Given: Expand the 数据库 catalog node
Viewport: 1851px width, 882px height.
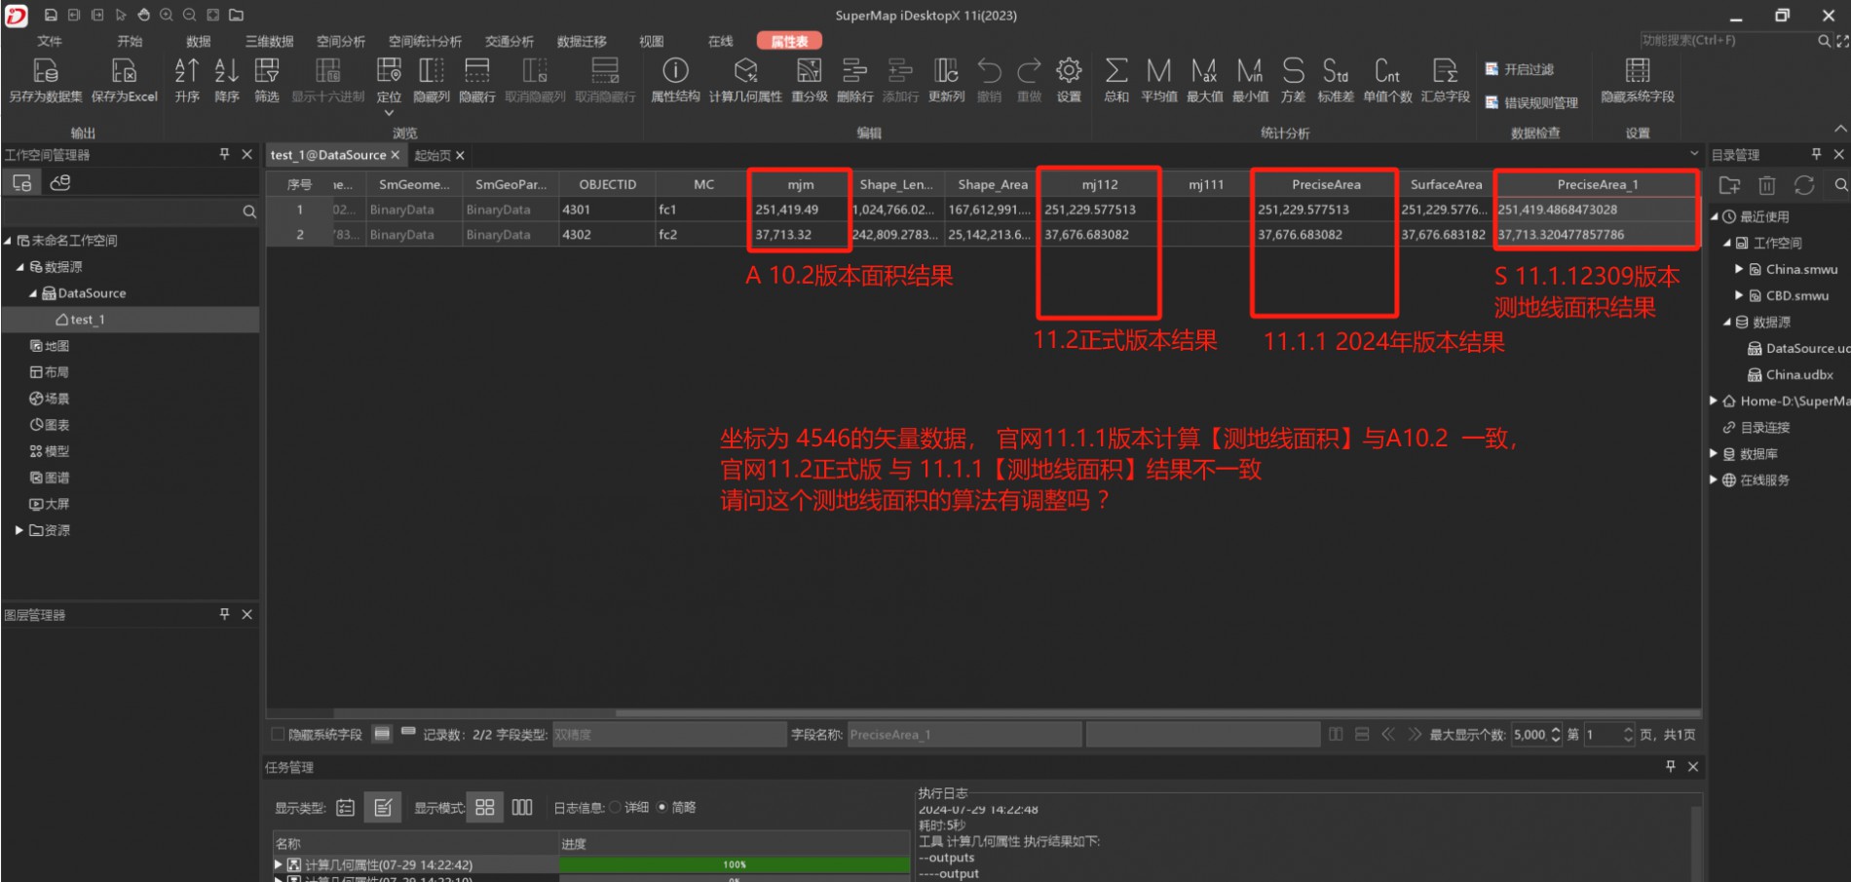Looking at the screenshot, I should coord(1715,453).
